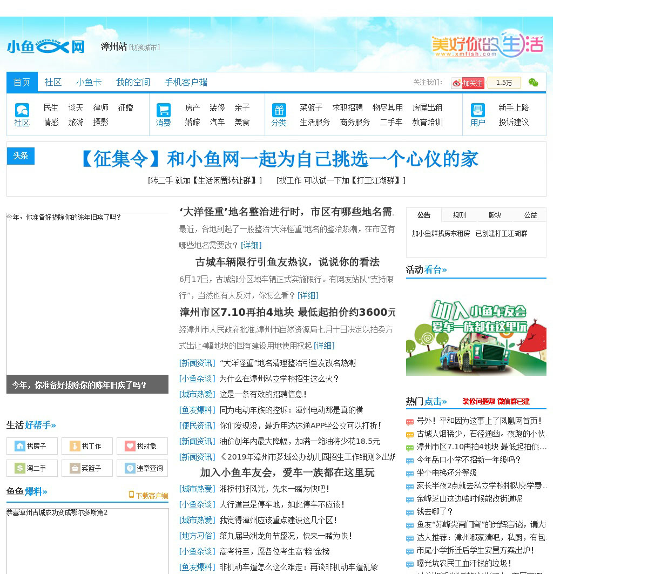Viewport: 648px width, 574px height.
Task: Open the 民生 community link
Action: (x=51, y=107)
